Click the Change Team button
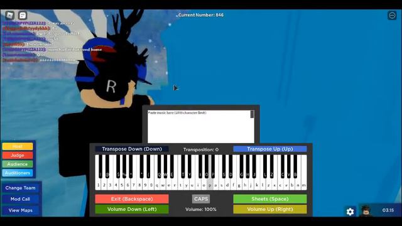Screen dimensions: 402x226 click(x=20, y=188)
